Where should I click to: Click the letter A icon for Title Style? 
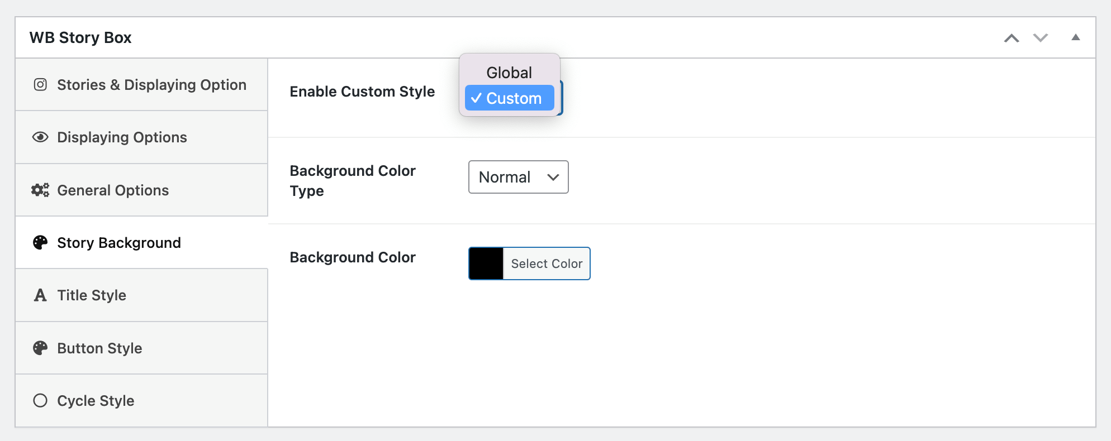(x=40, y=295)
